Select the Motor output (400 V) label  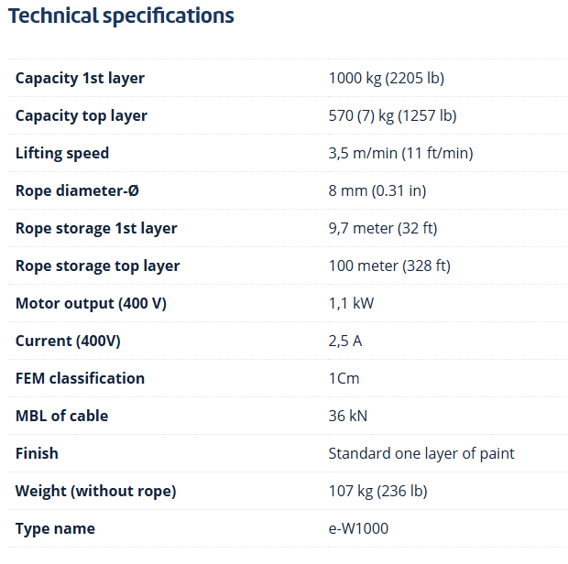pos(91,303)
